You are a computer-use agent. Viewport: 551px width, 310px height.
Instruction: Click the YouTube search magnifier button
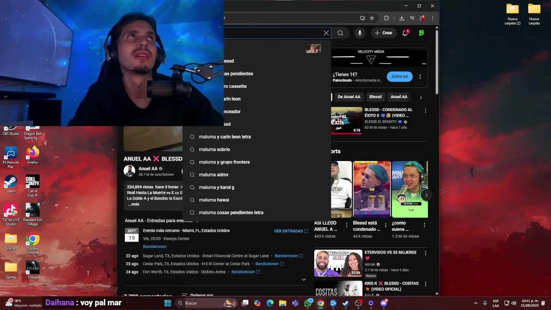(x=340, y=33)
